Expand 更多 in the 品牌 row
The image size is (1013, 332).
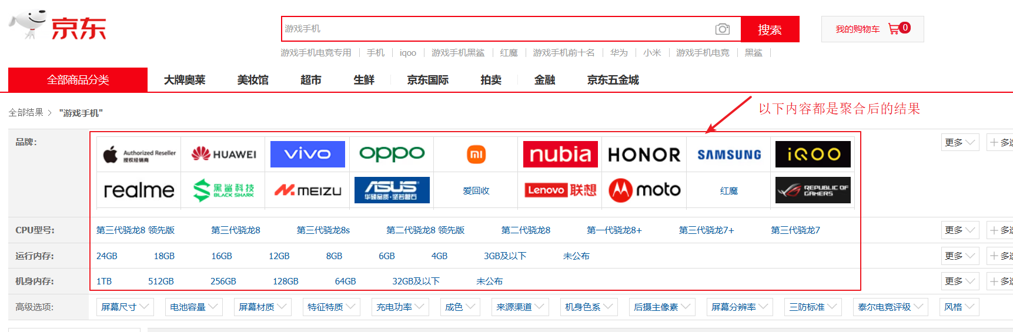point(960,142)
